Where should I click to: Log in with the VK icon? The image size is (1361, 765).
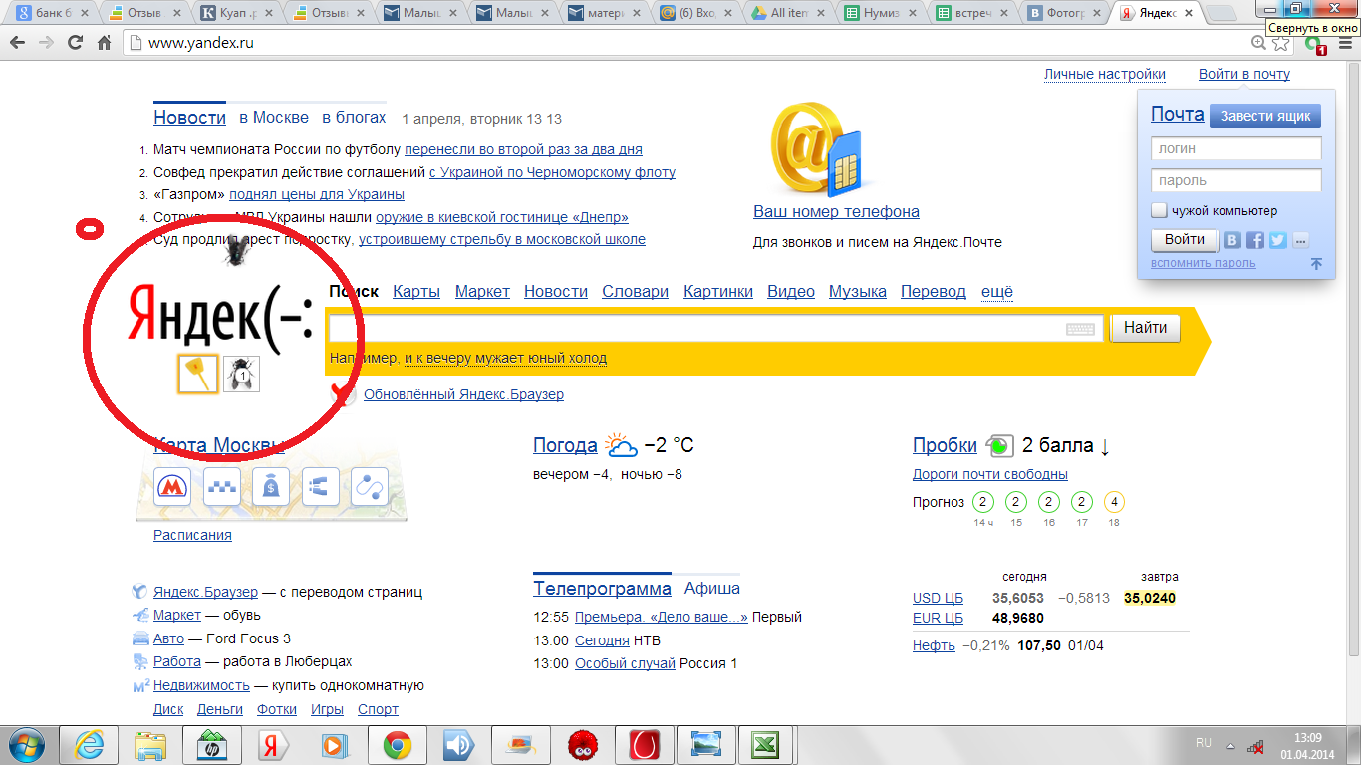click(1232, 240)
